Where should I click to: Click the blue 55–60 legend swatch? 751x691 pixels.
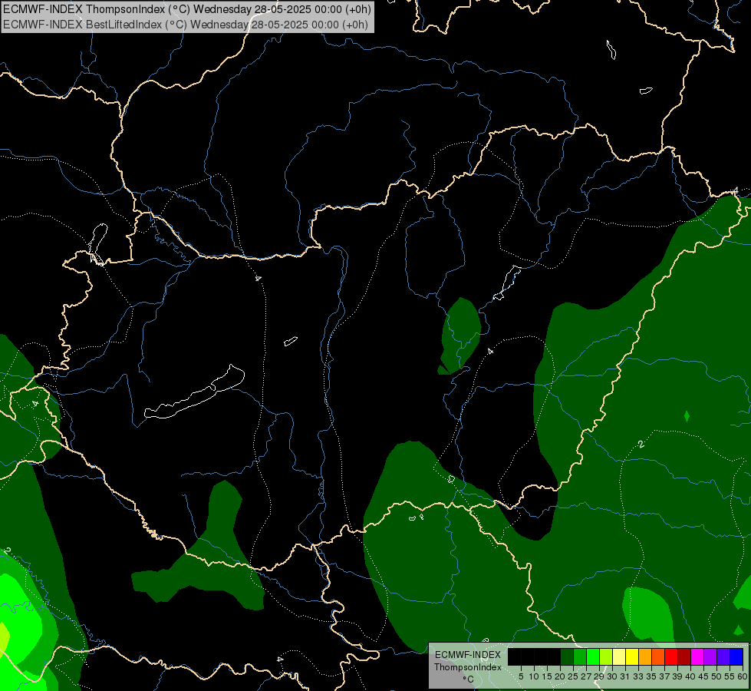736,656
